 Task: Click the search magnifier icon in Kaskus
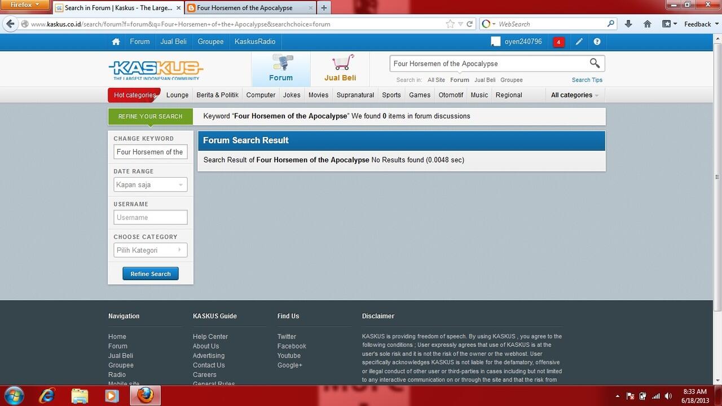595,63
